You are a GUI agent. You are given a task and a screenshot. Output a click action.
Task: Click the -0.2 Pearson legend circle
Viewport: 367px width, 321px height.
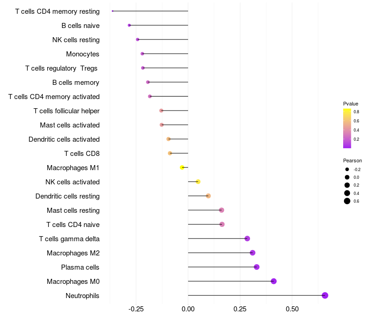tap(347, 169)
